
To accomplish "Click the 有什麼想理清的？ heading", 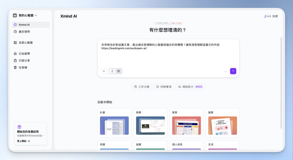I will point(168,30).
